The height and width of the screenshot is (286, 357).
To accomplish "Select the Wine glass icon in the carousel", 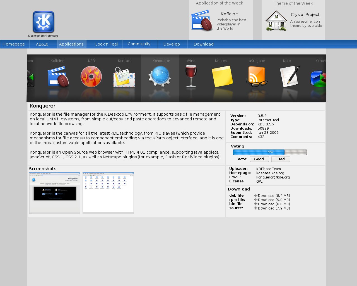I will (x=191, y=76).
